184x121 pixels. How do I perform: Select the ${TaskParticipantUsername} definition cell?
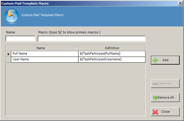(112, 59)
